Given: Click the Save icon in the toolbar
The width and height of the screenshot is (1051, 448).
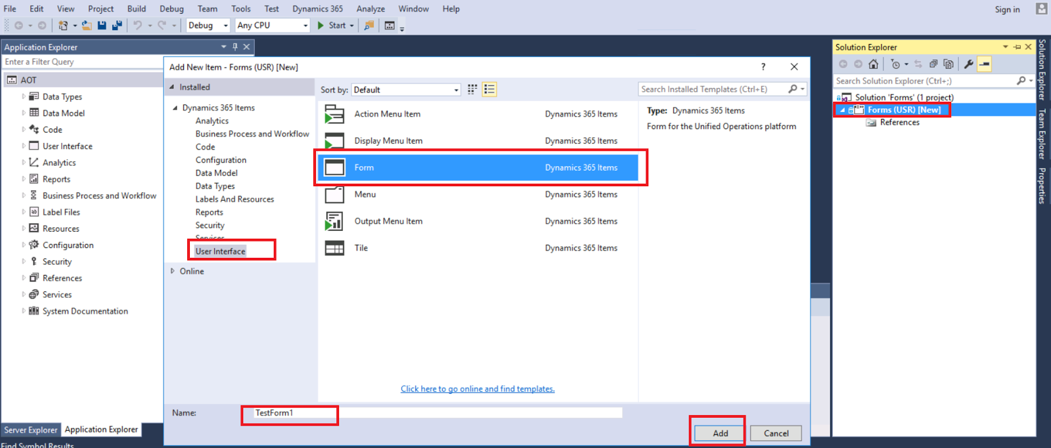Looking at the screenshot, I should [x=102, y=26].
